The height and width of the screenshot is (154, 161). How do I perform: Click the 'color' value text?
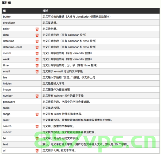click(x=6, y=29)
